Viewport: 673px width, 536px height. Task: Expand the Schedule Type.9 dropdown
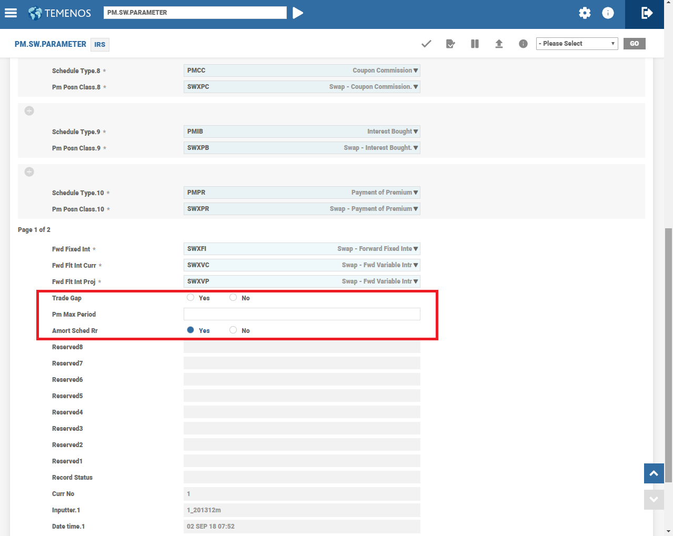416,132
